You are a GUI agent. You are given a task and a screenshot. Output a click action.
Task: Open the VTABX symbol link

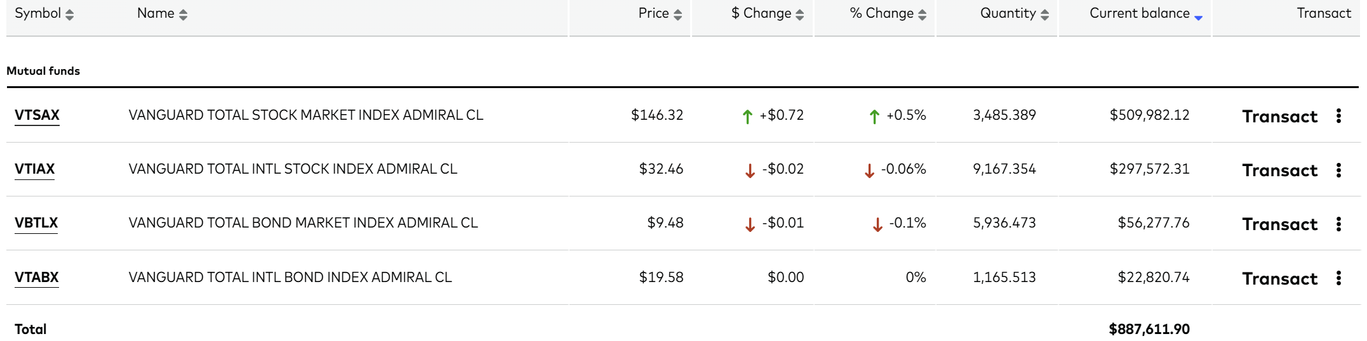(x=37, y=278)
